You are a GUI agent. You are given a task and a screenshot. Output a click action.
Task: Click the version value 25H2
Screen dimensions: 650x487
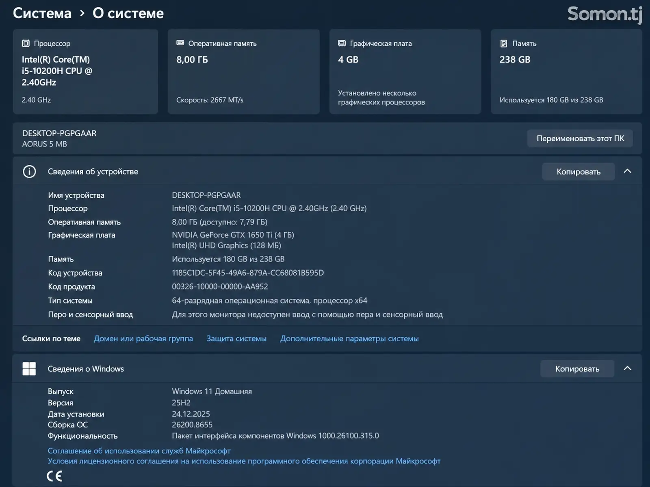[181, 403]
